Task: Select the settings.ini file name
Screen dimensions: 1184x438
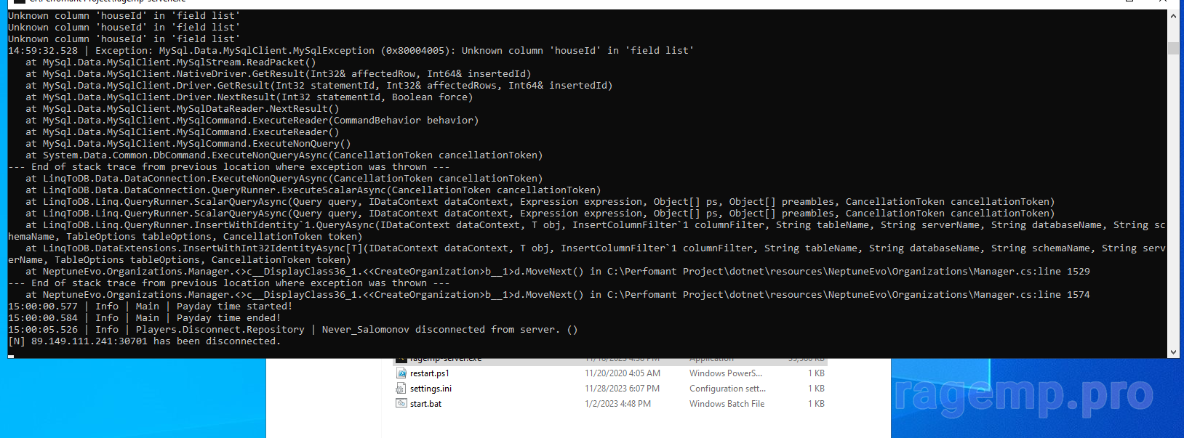Action: point(431,389)
